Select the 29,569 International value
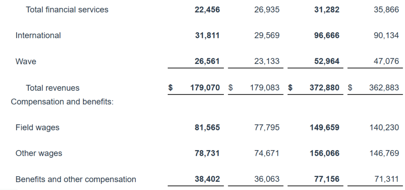The image size is (405, 190). tap(267, 35)
